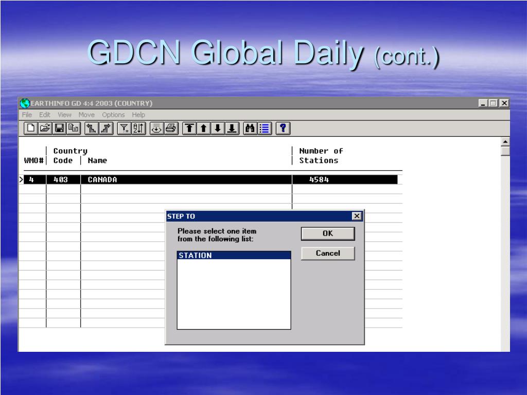Open the Edit menu
Viewport: 527px width, 395px height.
(x=45, y=115)
